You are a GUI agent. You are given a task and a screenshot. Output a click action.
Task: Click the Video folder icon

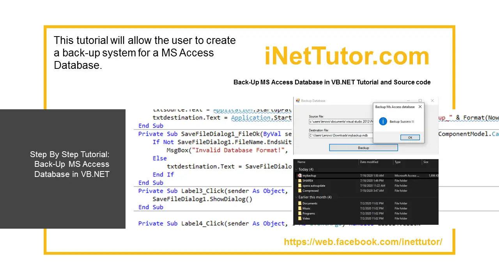point(299,219)
